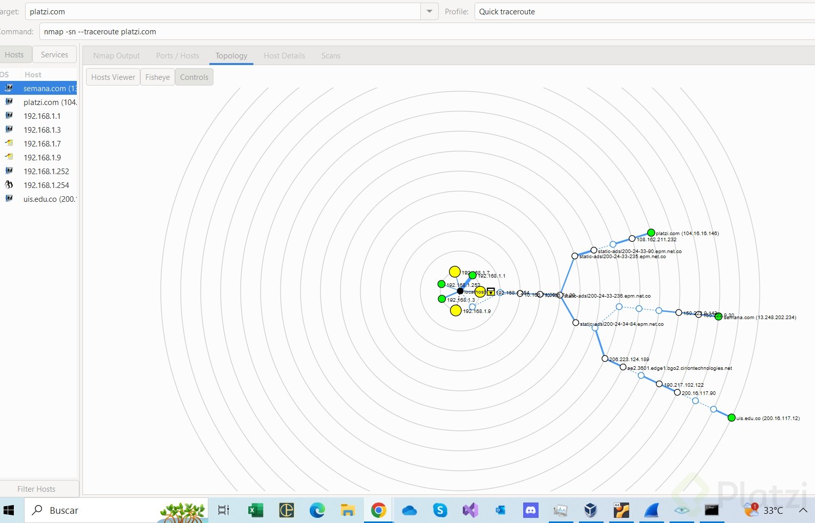815x523 pixels.
Task: Open VirtualBox from the taskbar
Action: coord(591,510)
